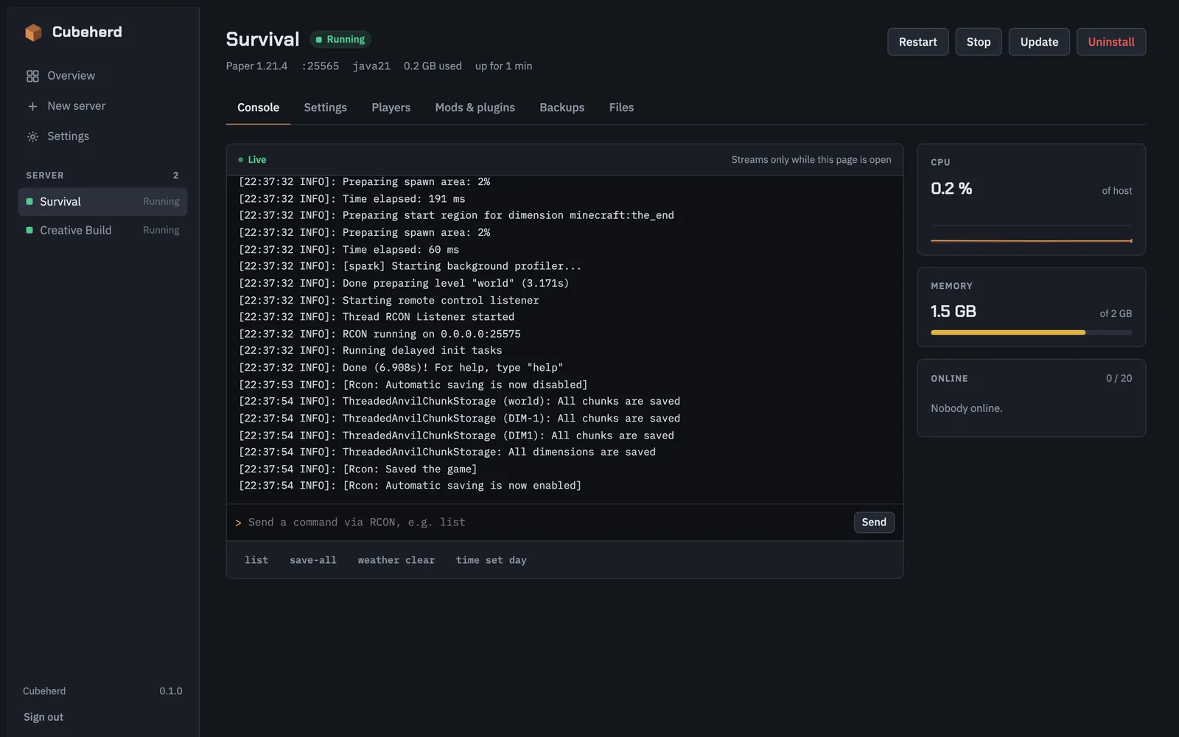Click the list quick command

pyautogui.click(x=256, y=560)
